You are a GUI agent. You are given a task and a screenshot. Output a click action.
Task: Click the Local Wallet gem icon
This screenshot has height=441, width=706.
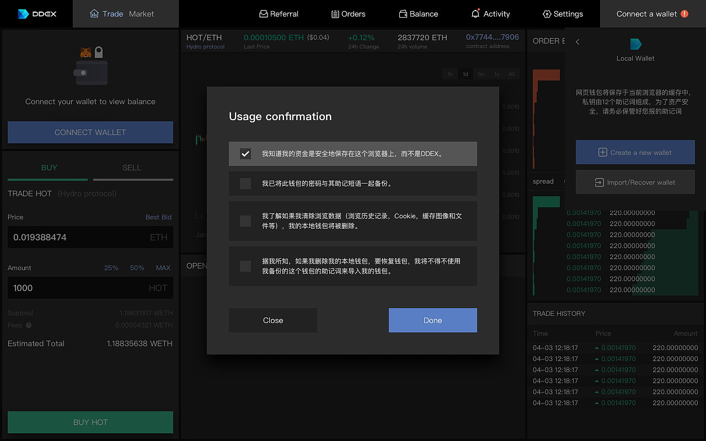(x=635, y=44)
